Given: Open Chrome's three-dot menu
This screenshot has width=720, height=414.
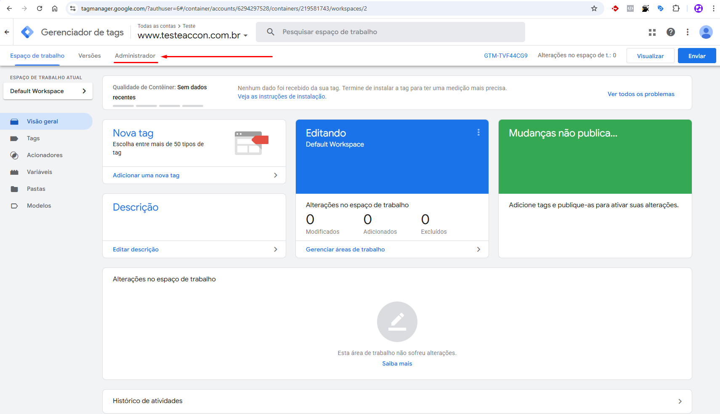Looking at the screenshot, I should click(x=714, y=8).
